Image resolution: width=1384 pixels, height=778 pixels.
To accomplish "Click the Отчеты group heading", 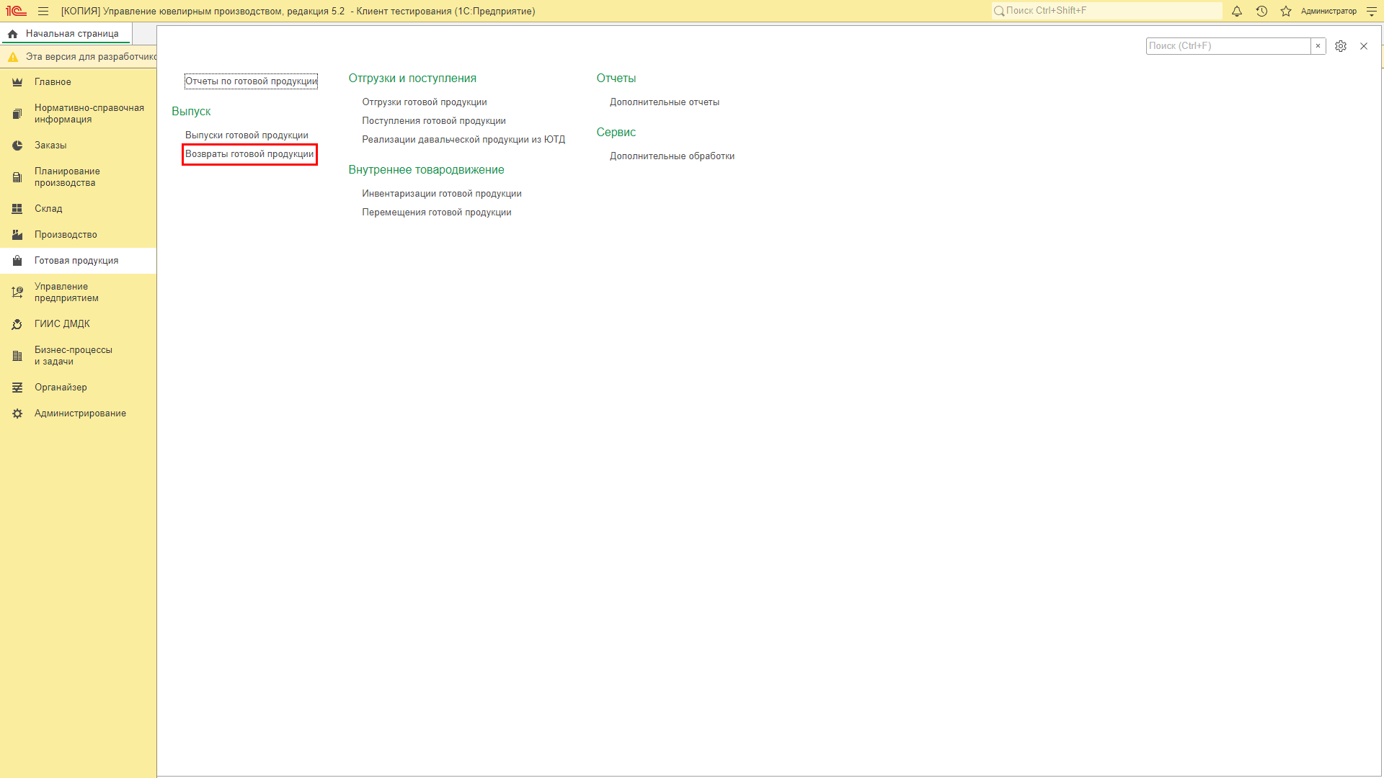I will (x=616, y=79).
